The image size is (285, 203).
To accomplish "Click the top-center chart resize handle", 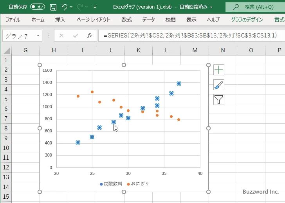I will pyautogui.click(x=124, y=65).
